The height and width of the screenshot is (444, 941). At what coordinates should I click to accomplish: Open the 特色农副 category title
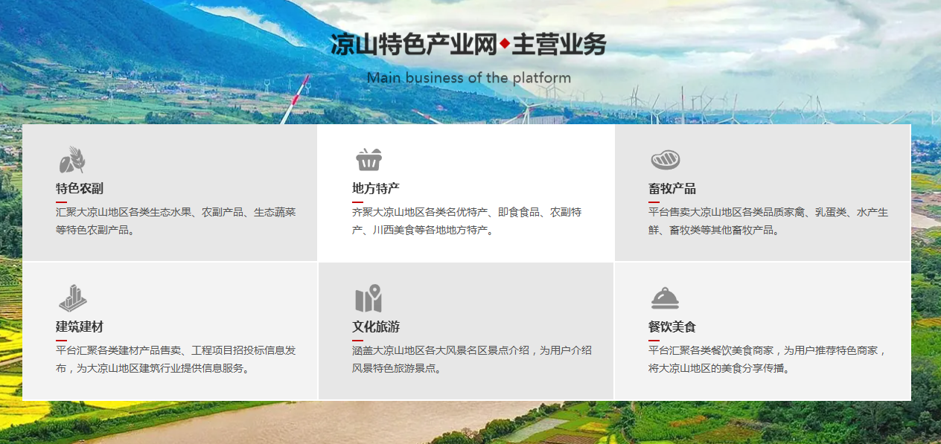pyautogui.click(x=80, y=188)
